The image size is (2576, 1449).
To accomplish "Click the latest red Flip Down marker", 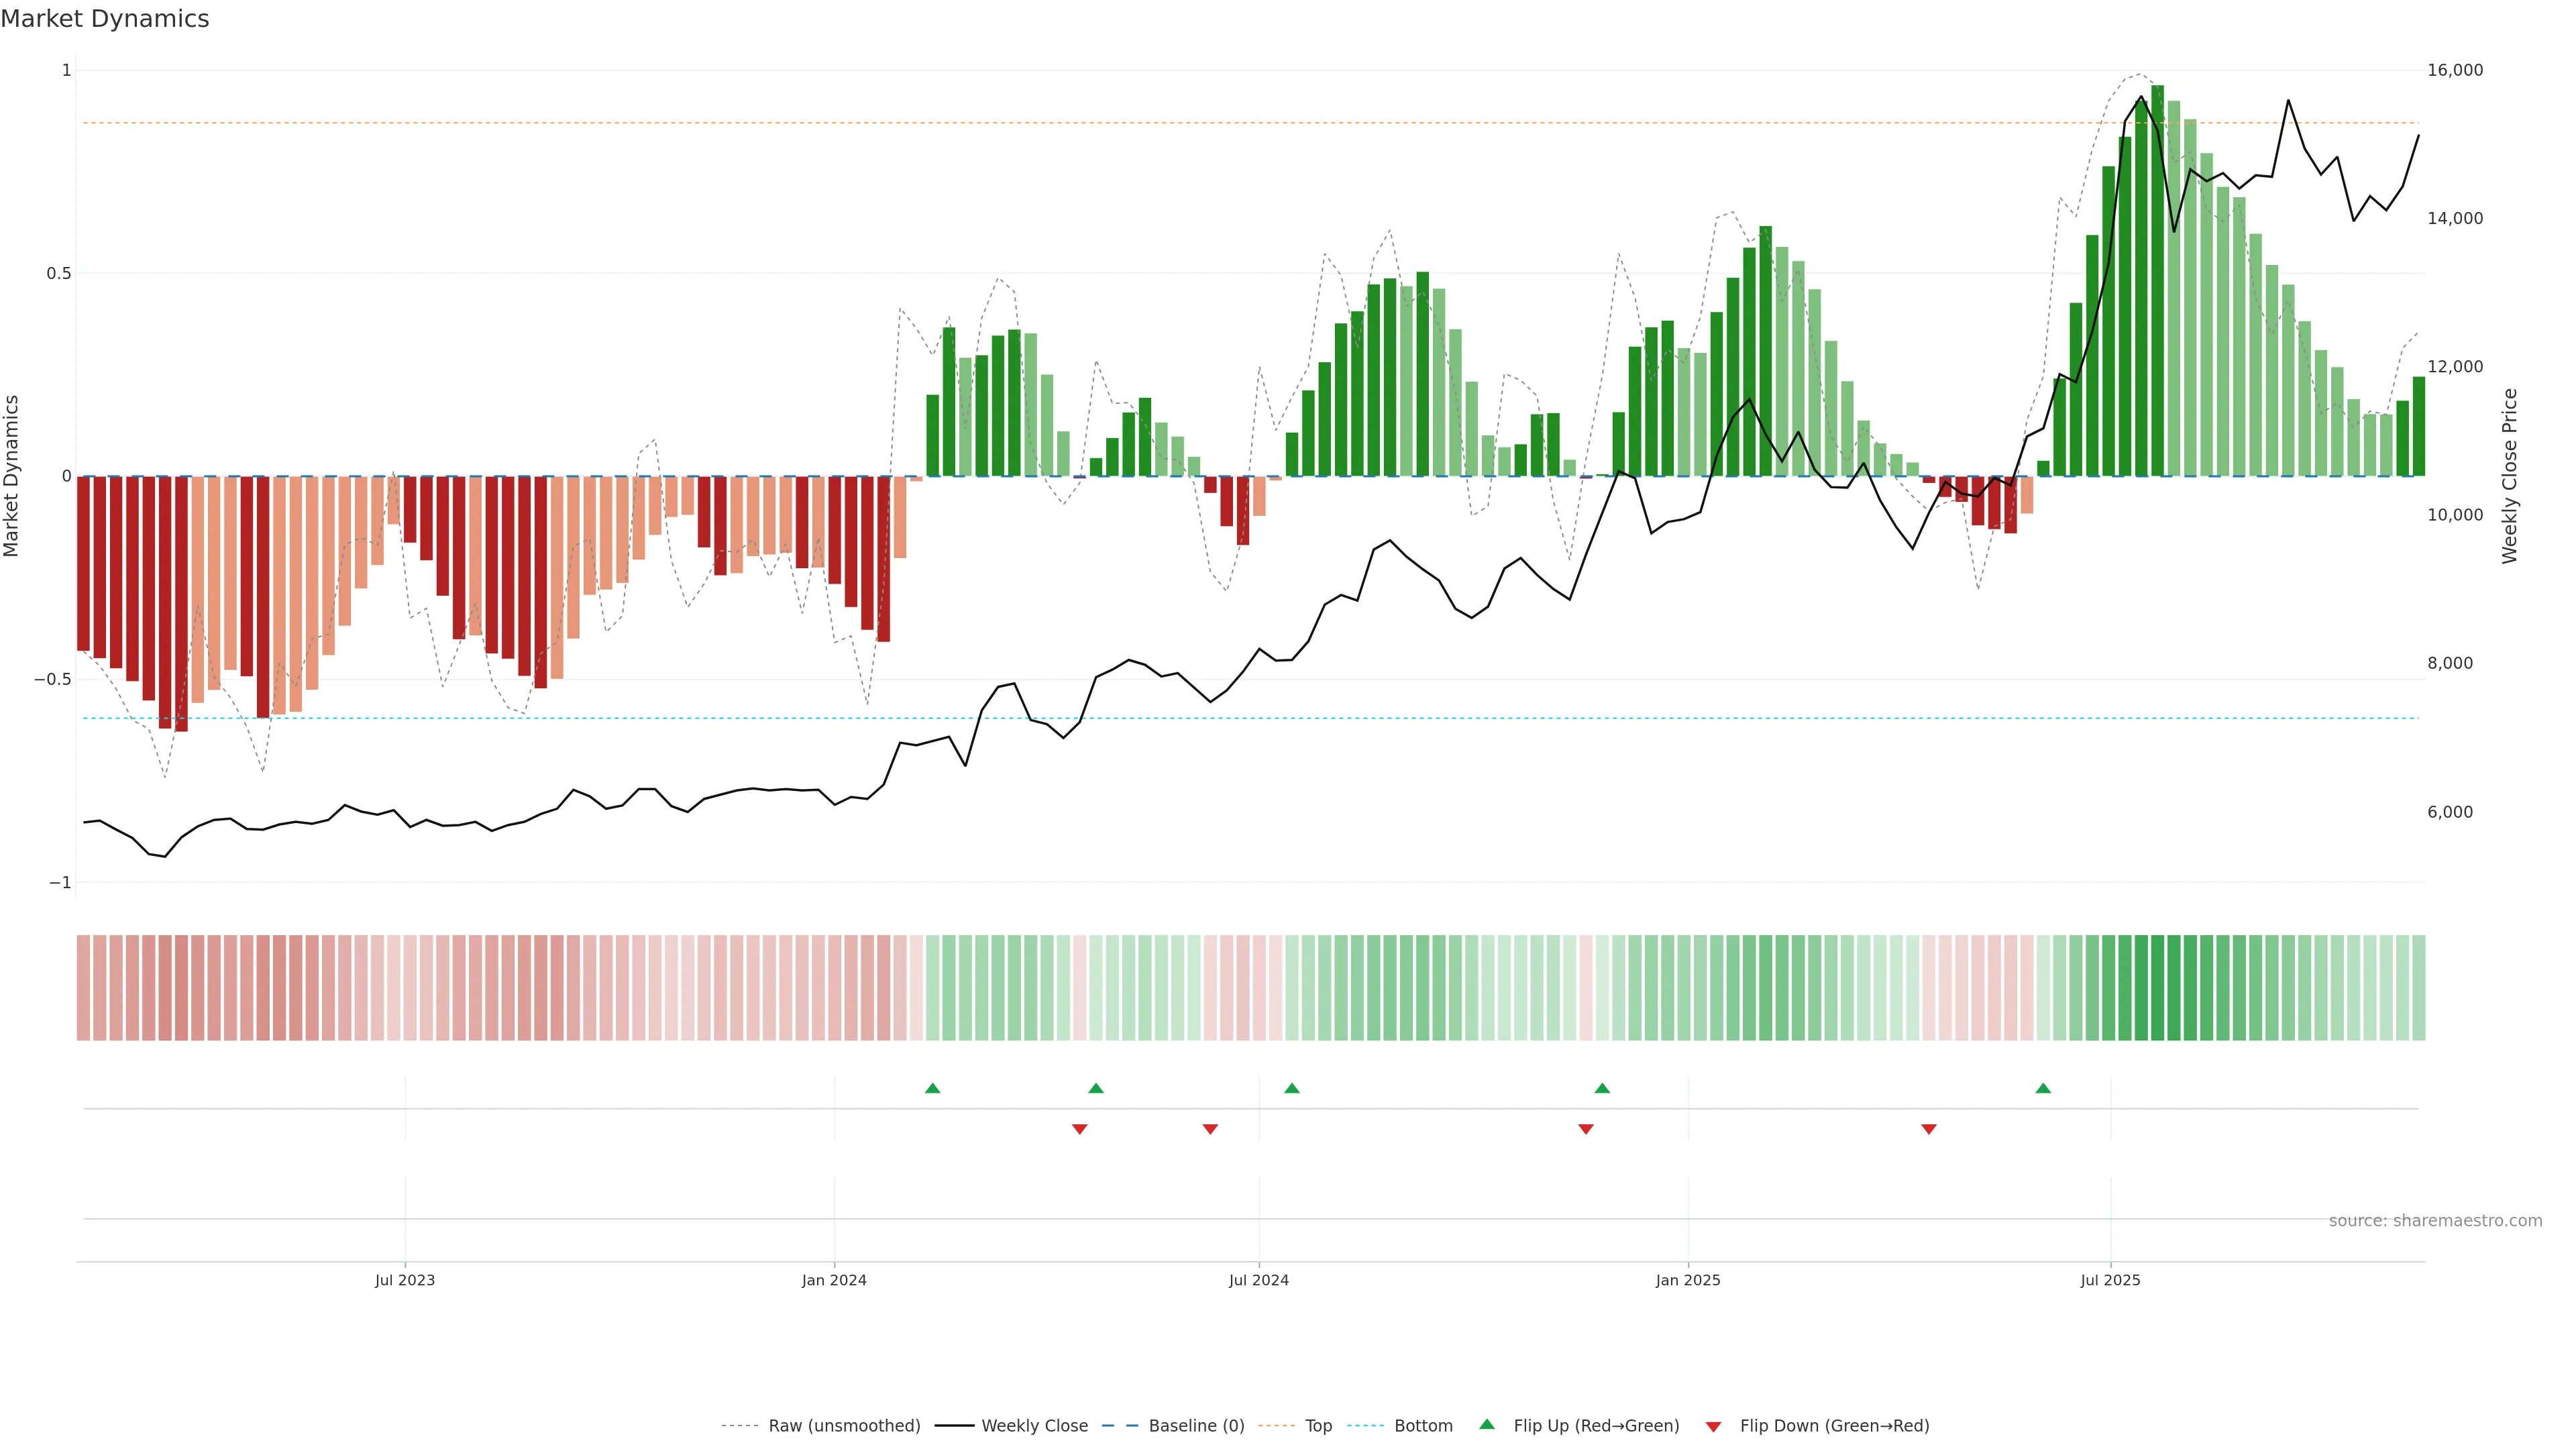I will (1929, 1129).
